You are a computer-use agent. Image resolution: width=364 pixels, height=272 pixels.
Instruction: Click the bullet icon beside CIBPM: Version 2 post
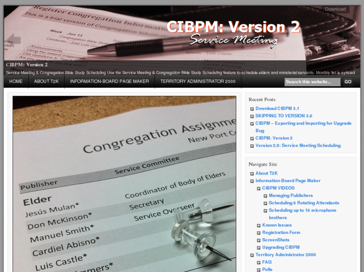point(252,138)
